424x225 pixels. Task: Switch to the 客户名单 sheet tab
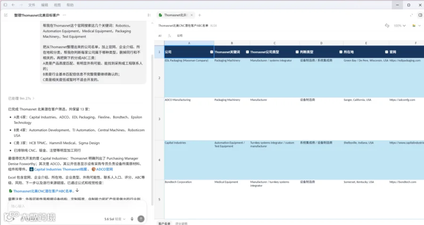[164, 224]
